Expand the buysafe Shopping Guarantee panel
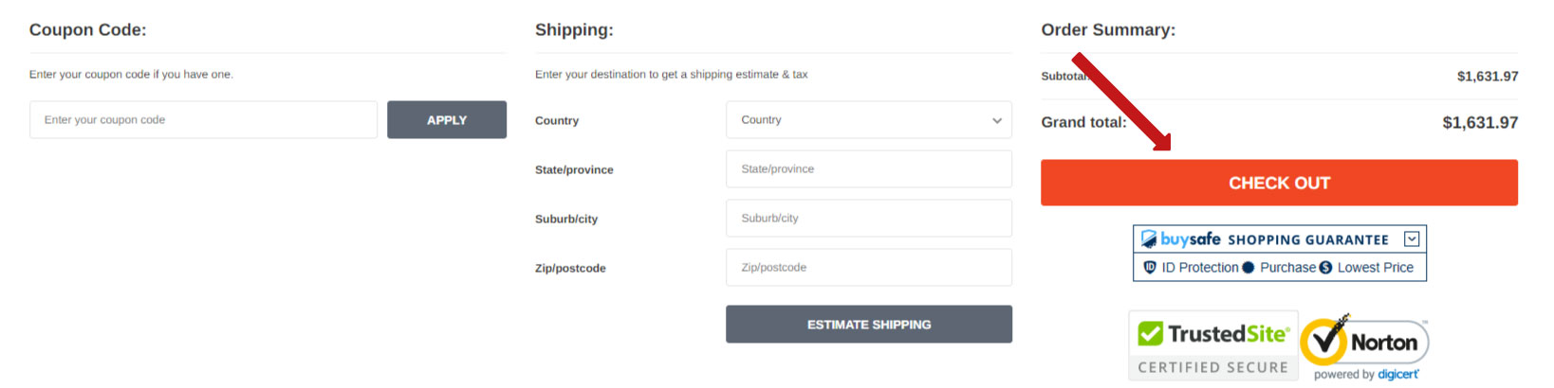Viewport: 1554px width, 388px height. point(1412,239)
